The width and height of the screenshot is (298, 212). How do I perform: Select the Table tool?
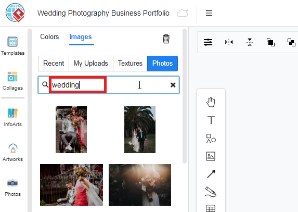[211, 208]
